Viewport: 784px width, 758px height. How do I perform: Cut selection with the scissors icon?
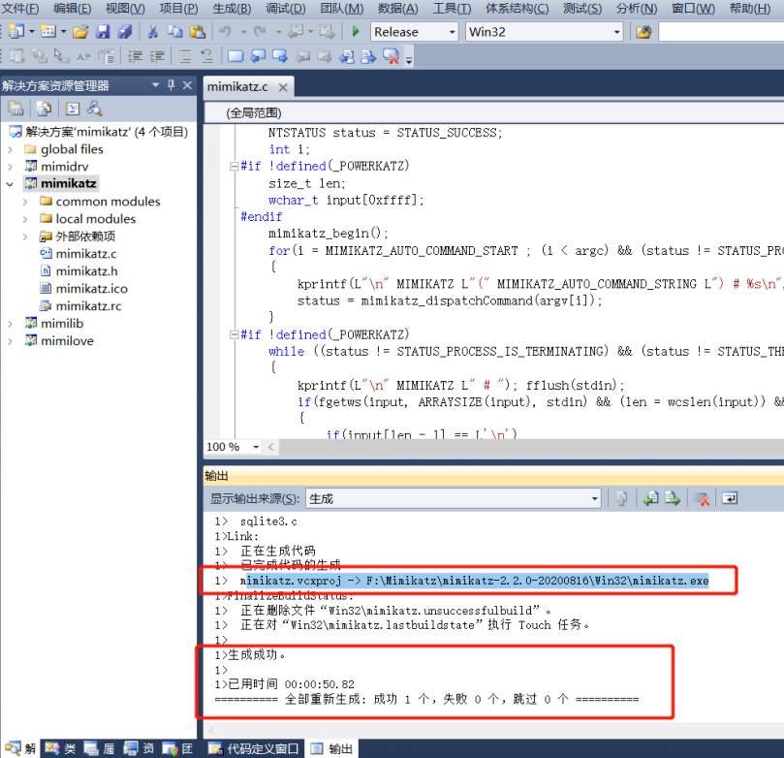point(153,32)
